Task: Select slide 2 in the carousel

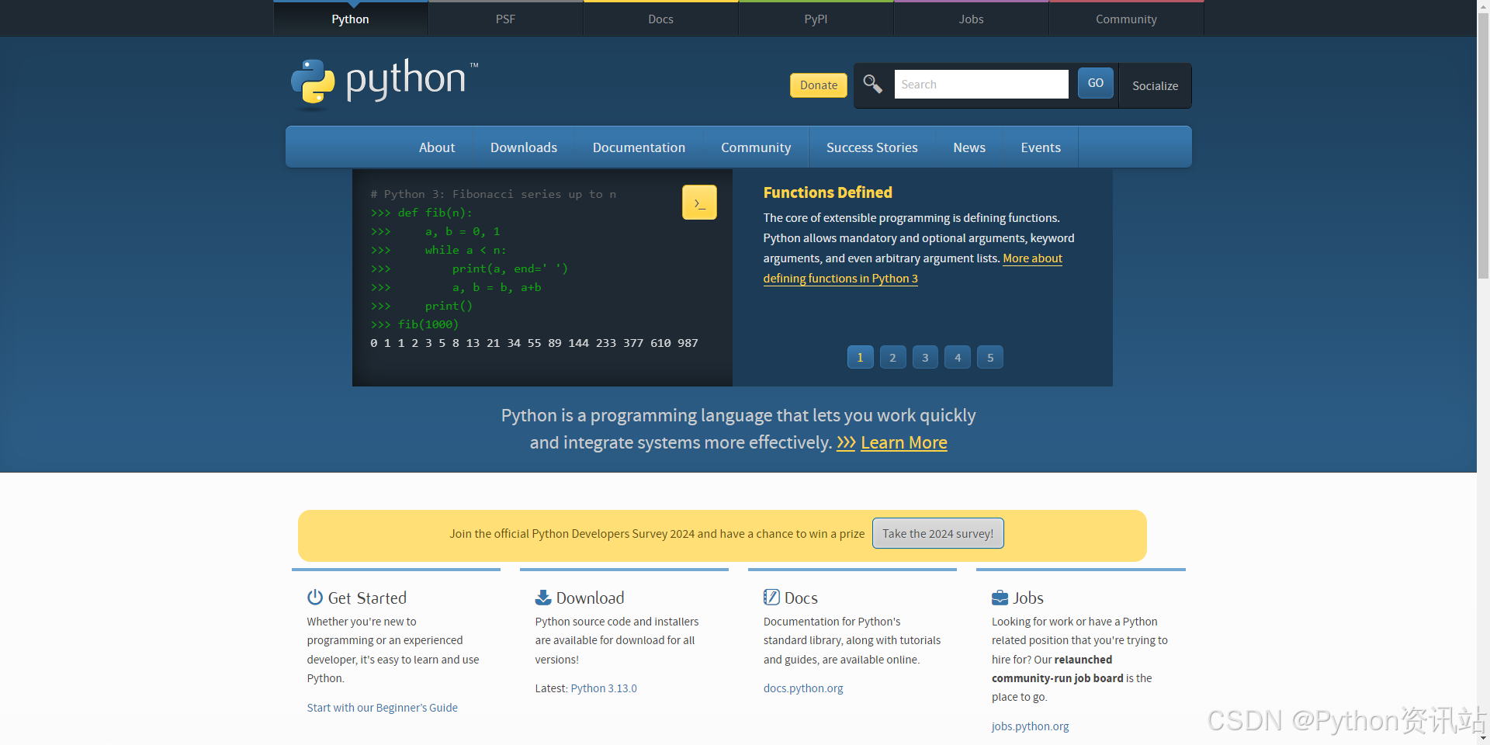Action: [892, 357]
